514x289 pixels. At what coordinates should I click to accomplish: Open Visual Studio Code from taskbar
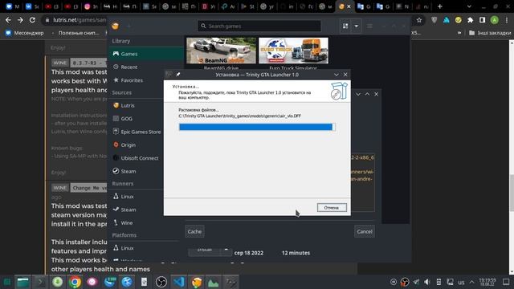point(178,282)
